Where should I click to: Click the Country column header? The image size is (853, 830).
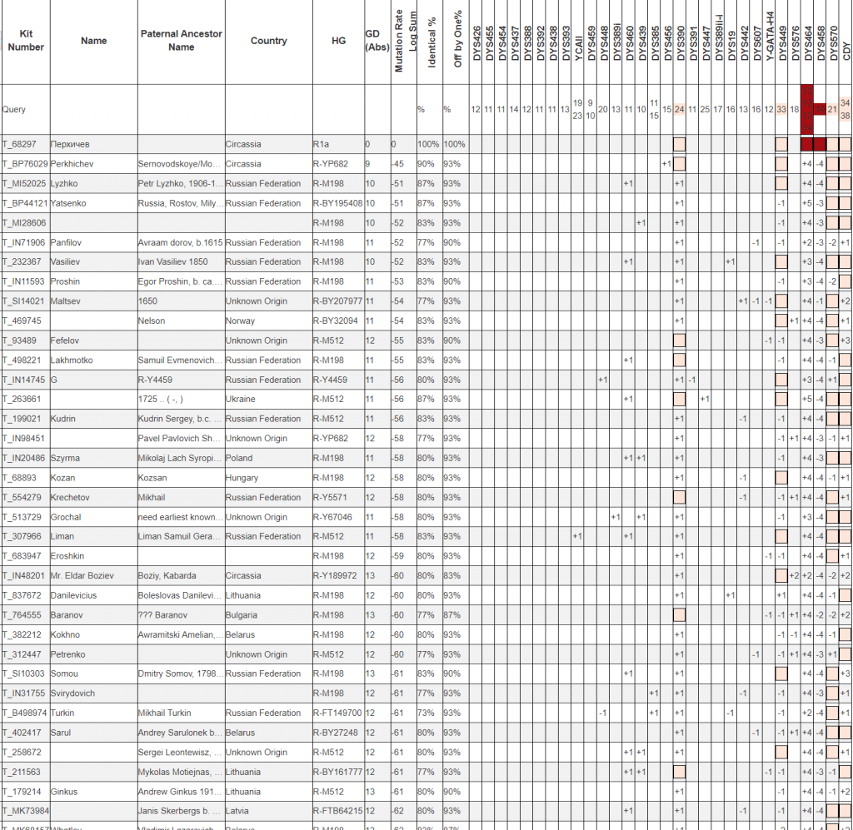click(268, 41)
